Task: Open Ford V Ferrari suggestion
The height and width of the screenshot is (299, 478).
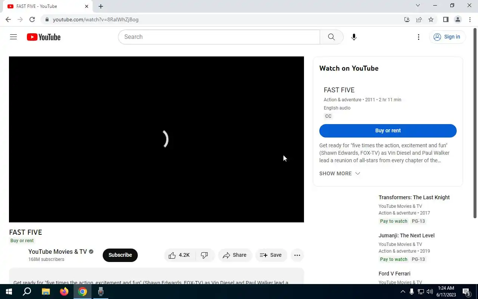Action: [x=394, y=274]
